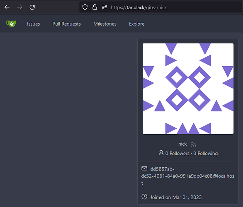Click the followers person icon
Image resolution: width=243 pixels, height=207 pixels.
click(161, 153)
